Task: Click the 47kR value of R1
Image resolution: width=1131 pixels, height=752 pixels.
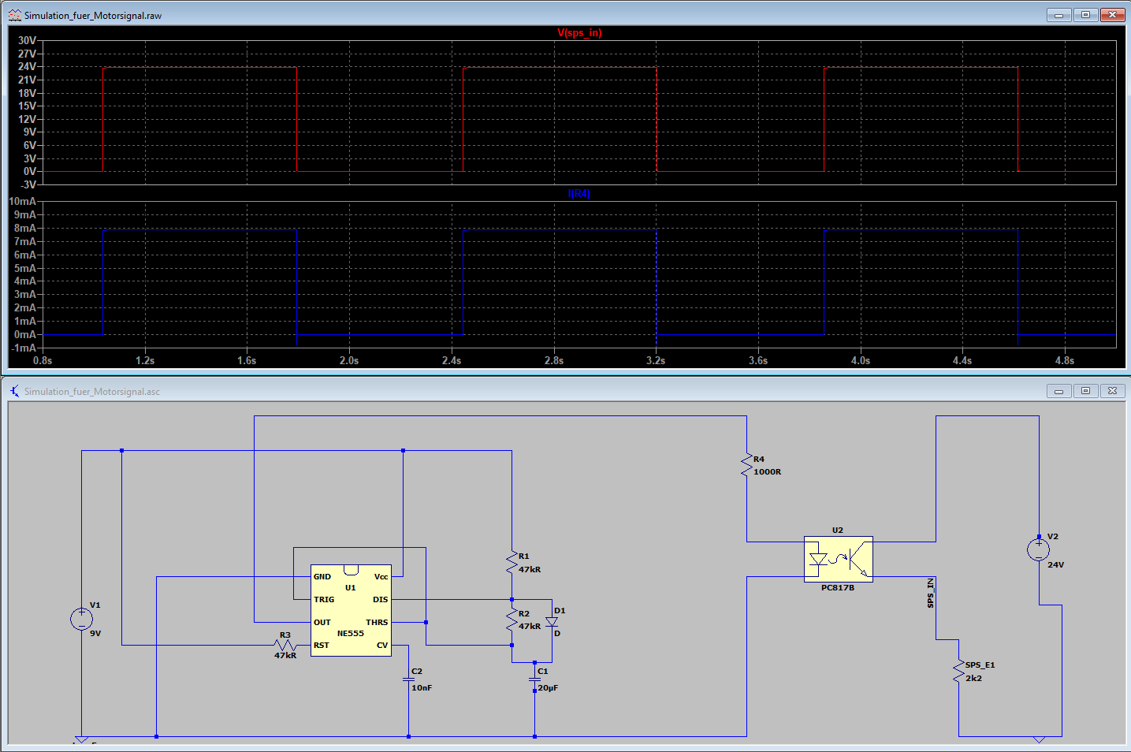Action: pos(530,570)
